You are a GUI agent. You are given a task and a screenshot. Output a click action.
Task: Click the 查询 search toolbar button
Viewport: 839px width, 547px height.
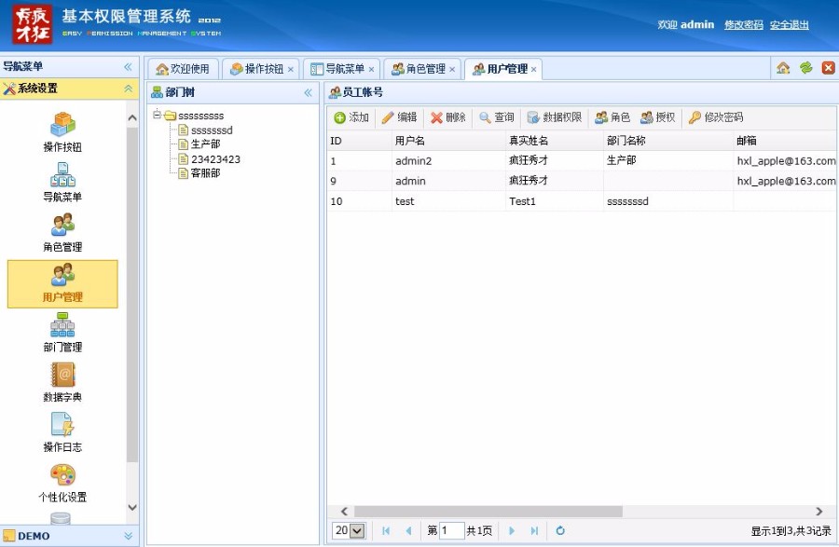tap(497, 117)
